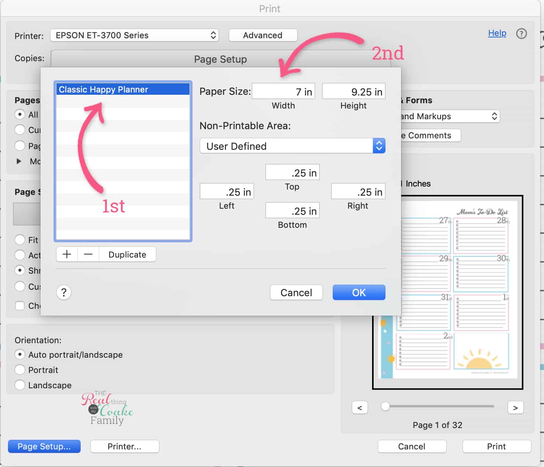Click the paper Height field
Image resolution: width=544 pixels, height=467 pixels.
[x=354, y=92]
